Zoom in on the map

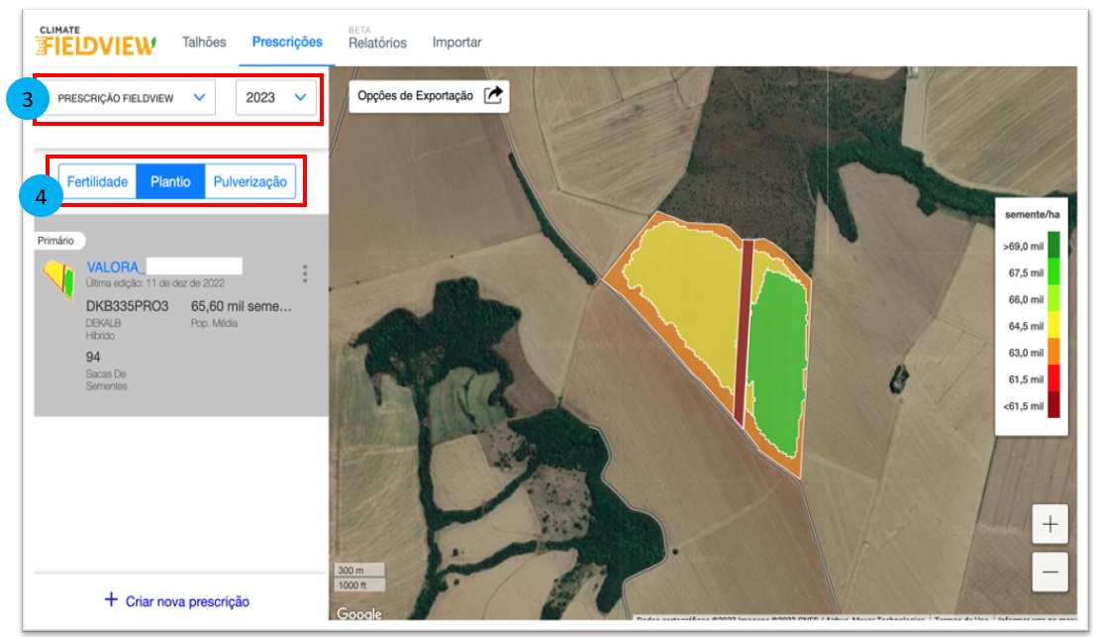click(x=1049, y=524)
